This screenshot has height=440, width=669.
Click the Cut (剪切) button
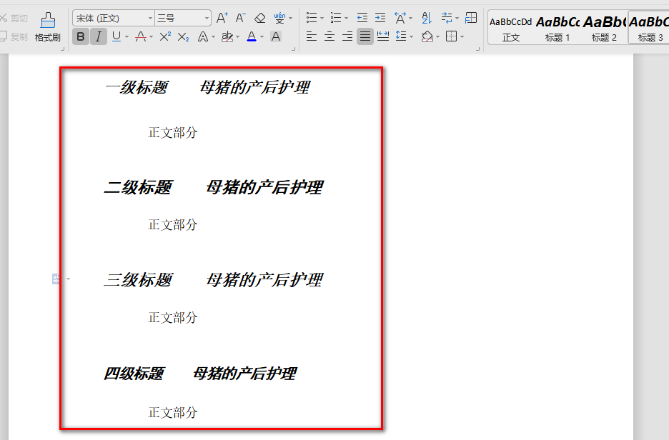point(14,19)
